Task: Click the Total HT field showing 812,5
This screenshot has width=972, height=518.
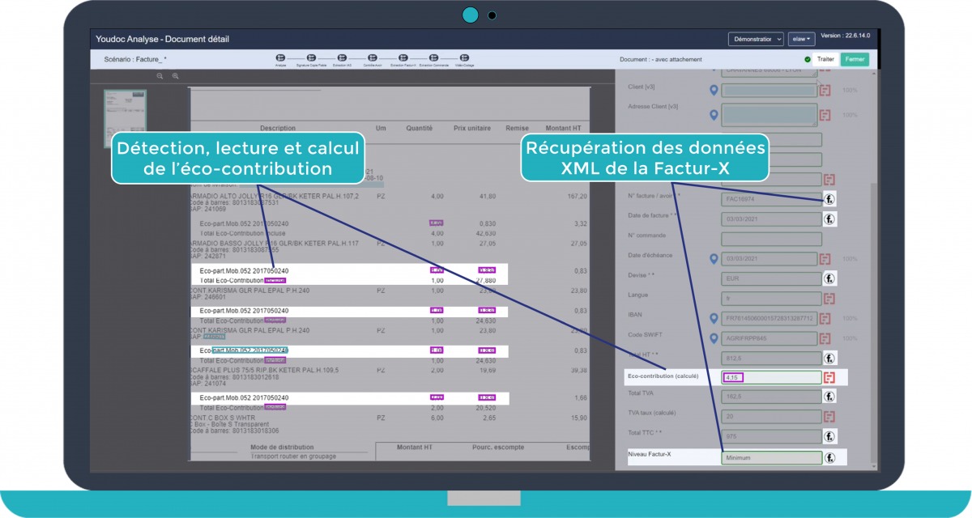Action: [x=770, y=357]
